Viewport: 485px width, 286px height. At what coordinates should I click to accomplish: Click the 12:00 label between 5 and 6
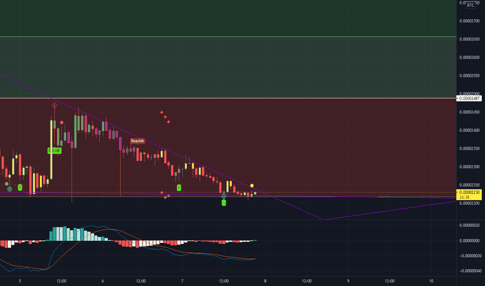61,281
